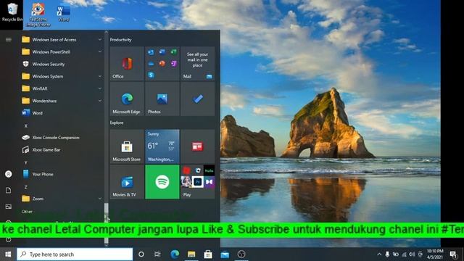Image resolution: width=464 pixels, height=261 pixels.
Task: Open the Recycle Bin desktop icon
Action: pos(12,12)
